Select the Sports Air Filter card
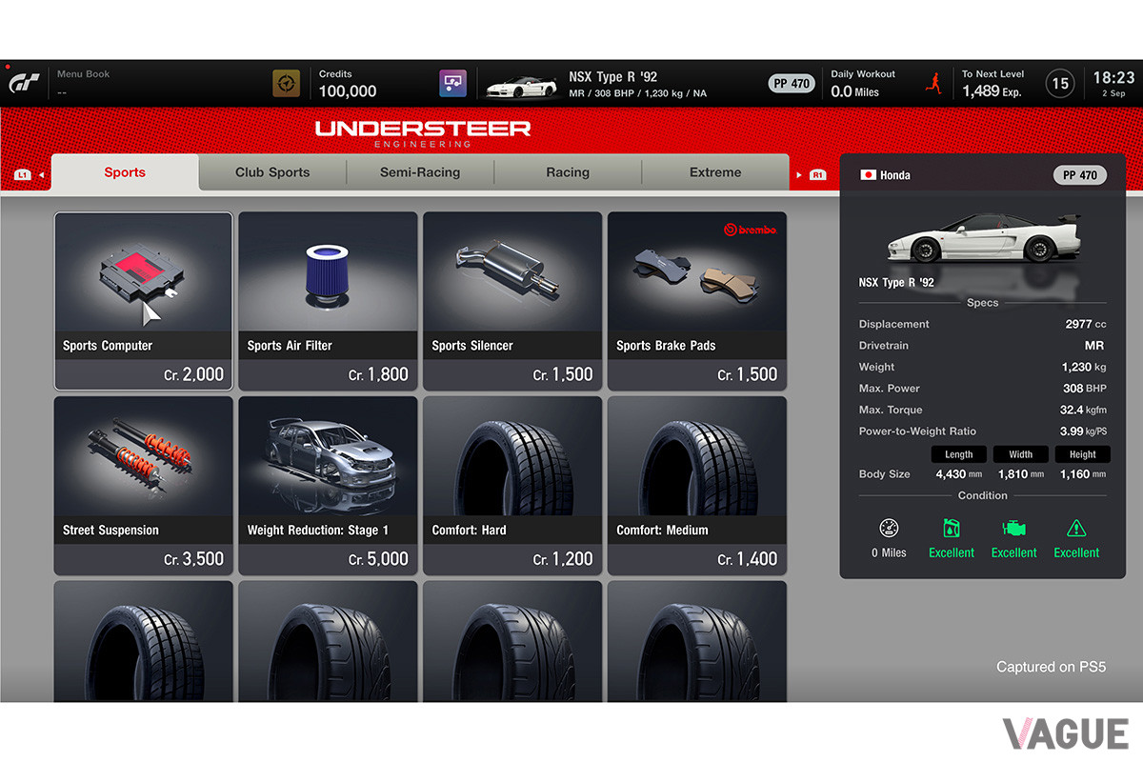 tap(328, 301)
